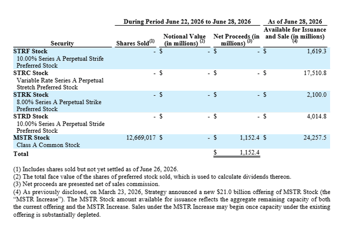Select the 'STRF Stock' row label

(x=30, y=51)
